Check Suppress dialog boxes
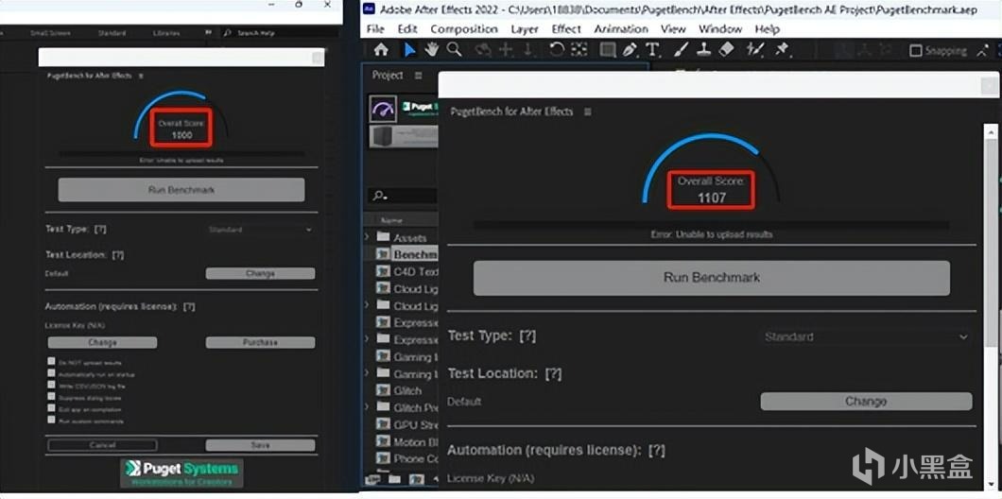Viewport: 1002px width, 499px height. 51,396
